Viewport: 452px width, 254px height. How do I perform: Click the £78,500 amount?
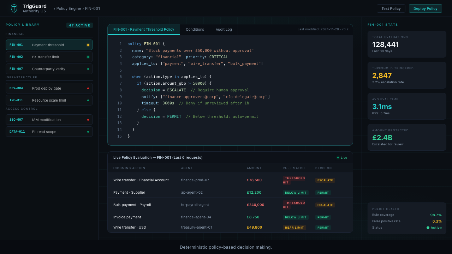pyautogui.click(x=254, y=180)
